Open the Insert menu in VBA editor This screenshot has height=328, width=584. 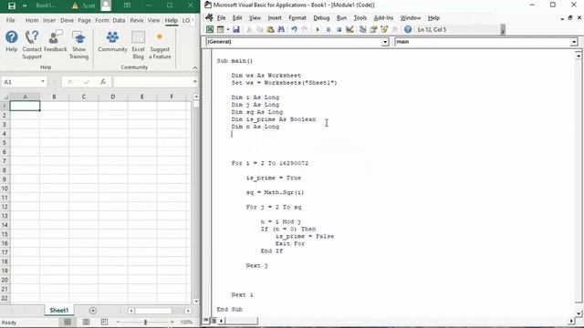pyautogui.click(x=275, y=18)
